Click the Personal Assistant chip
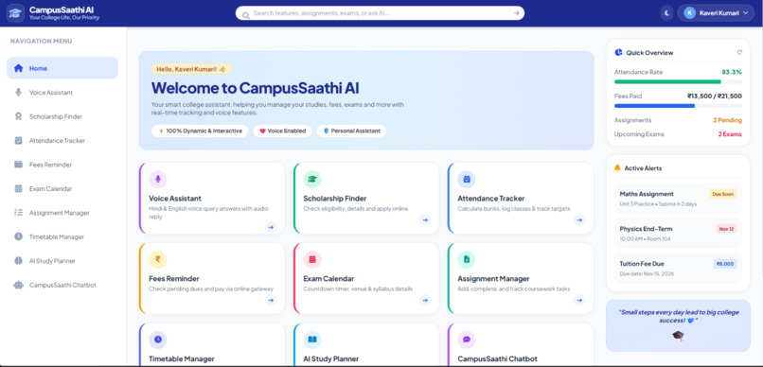The image size is (763, 367). (351, 131)
